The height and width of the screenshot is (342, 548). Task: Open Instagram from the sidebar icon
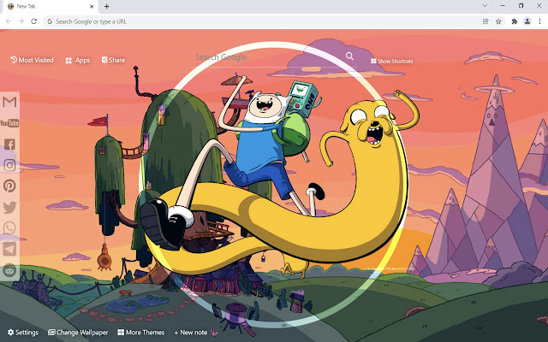coord(9,165)
